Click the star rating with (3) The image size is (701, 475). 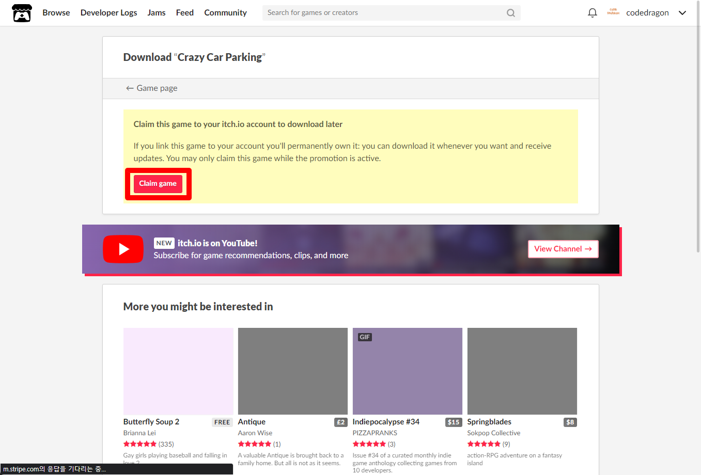(x=374, y=444)
